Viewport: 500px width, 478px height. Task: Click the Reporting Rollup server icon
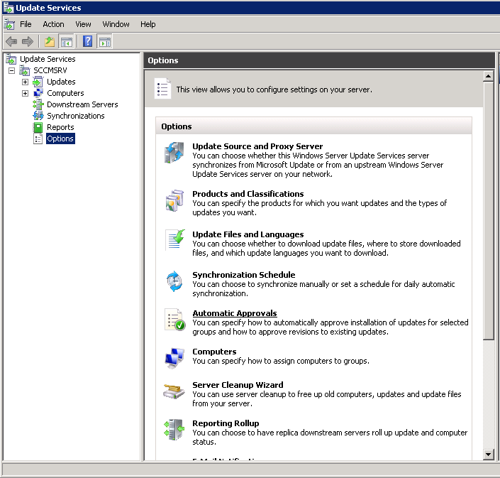click(x=174, y=430)
